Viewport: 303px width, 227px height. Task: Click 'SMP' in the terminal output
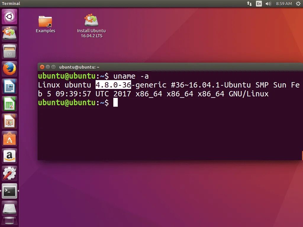point(262,85)
